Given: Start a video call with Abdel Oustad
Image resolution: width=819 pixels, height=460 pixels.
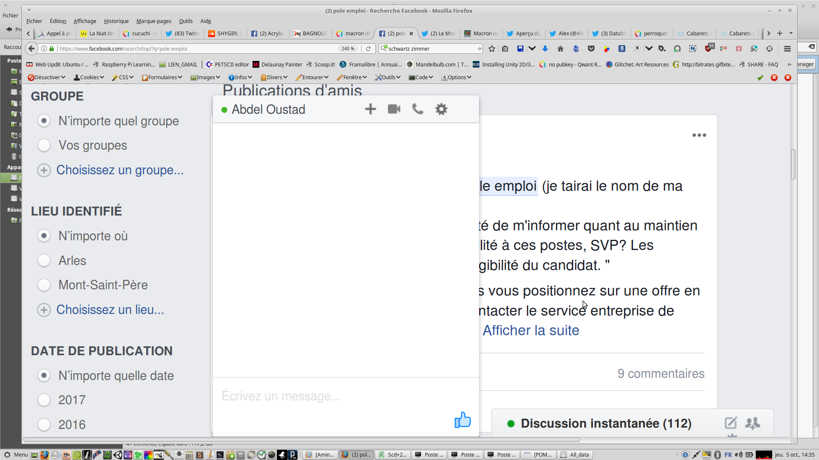Looking at the screenshot, I should [x=394, y=109].
